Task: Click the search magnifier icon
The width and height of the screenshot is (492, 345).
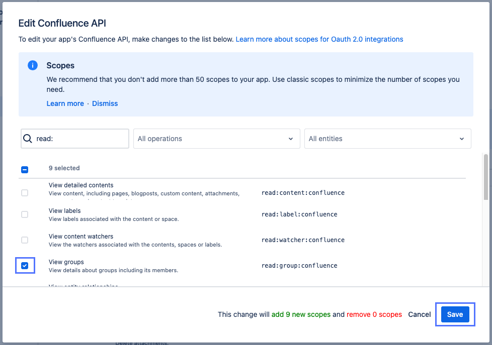Action: pos(28,139)
